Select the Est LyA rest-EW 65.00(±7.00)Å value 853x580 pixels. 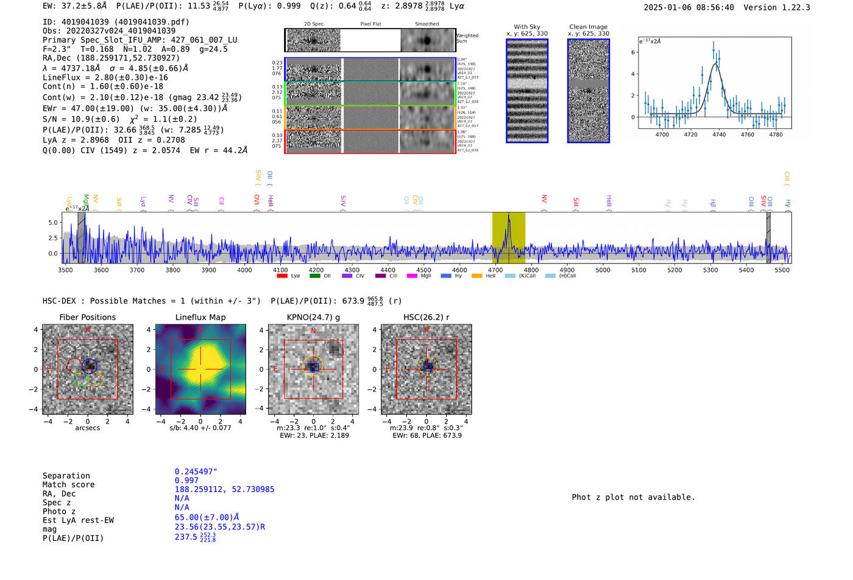(207, 517)
